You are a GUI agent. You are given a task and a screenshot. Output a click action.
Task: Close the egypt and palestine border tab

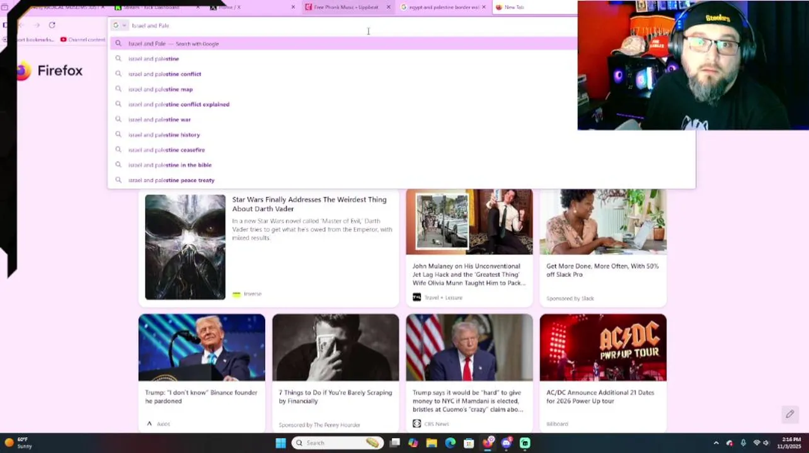click(484, 7)
